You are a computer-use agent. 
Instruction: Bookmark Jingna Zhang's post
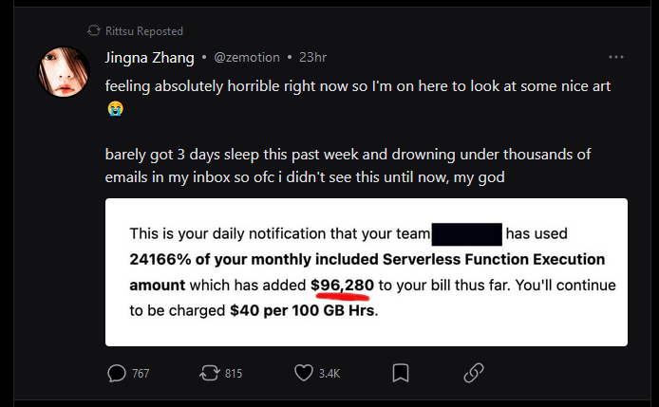(401, 373)
